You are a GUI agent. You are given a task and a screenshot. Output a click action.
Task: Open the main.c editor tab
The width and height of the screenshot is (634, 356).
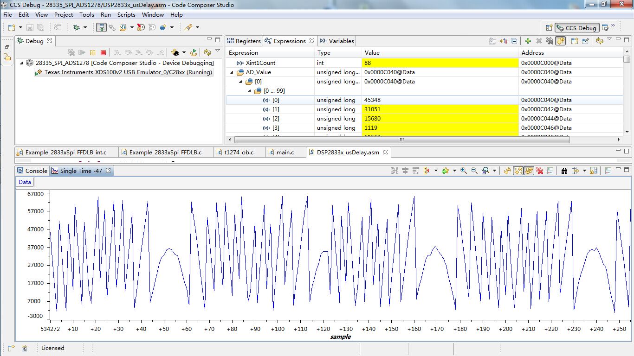285,153
